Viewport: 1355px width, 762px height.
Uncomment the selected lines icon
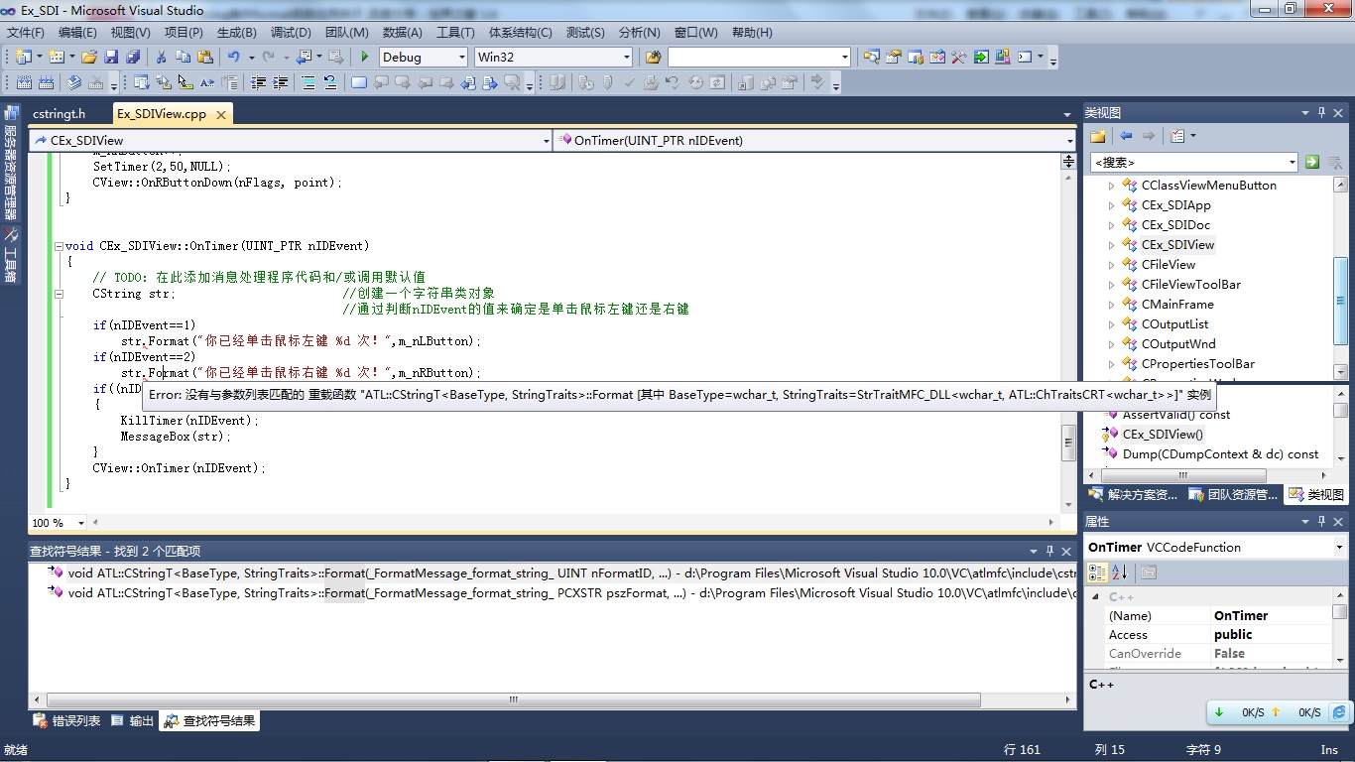tap(330, 82)
